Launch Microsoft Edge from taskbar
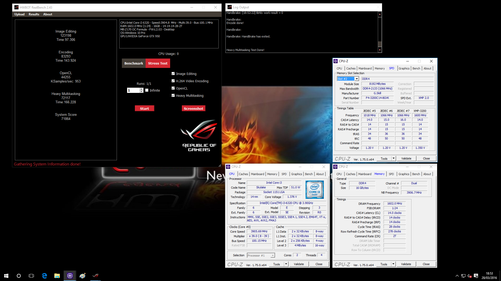Image resolution: width=501 pixels, height=281 pixels. click(x=44, y=276)
